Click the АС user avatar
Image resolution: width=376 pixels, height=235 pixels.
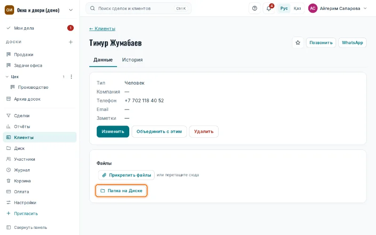pos(313,8)
